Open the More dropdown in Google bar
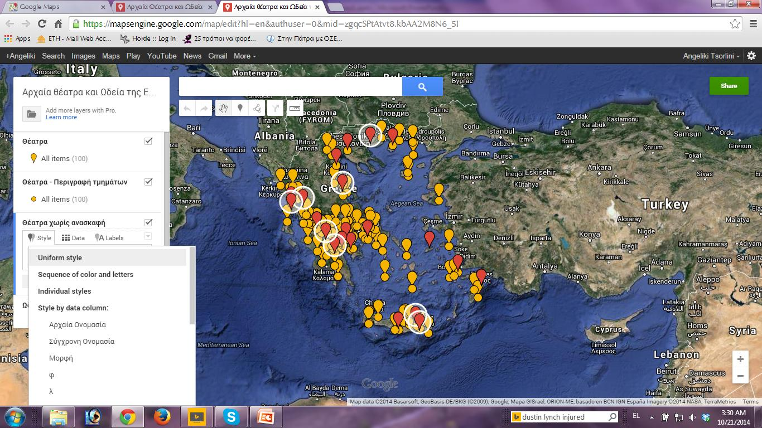762x428 pixels. [244, 56]
